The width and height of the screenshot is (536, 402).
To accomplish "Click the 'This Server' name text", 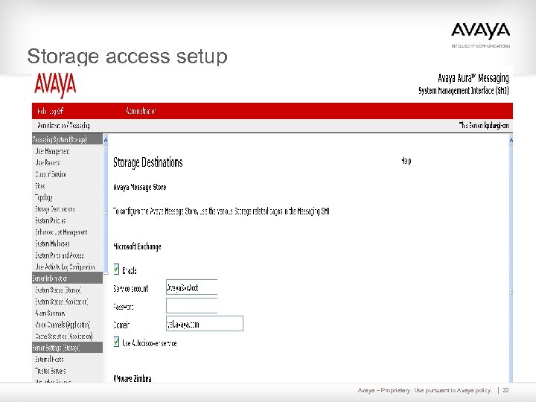I will point(484,126).
